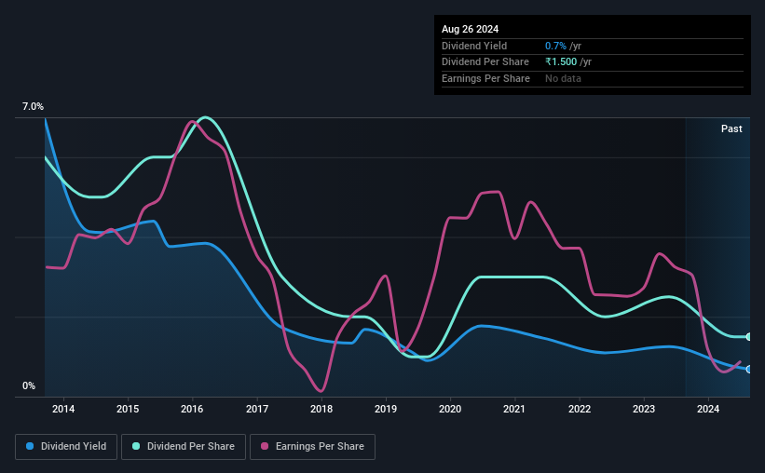
Task: Select the 2023 x-axis label
Action: [644, 409]
